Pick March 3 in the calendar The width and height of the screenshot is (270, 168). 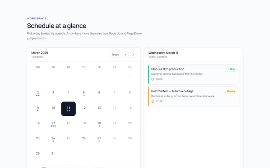pos(53,93)
